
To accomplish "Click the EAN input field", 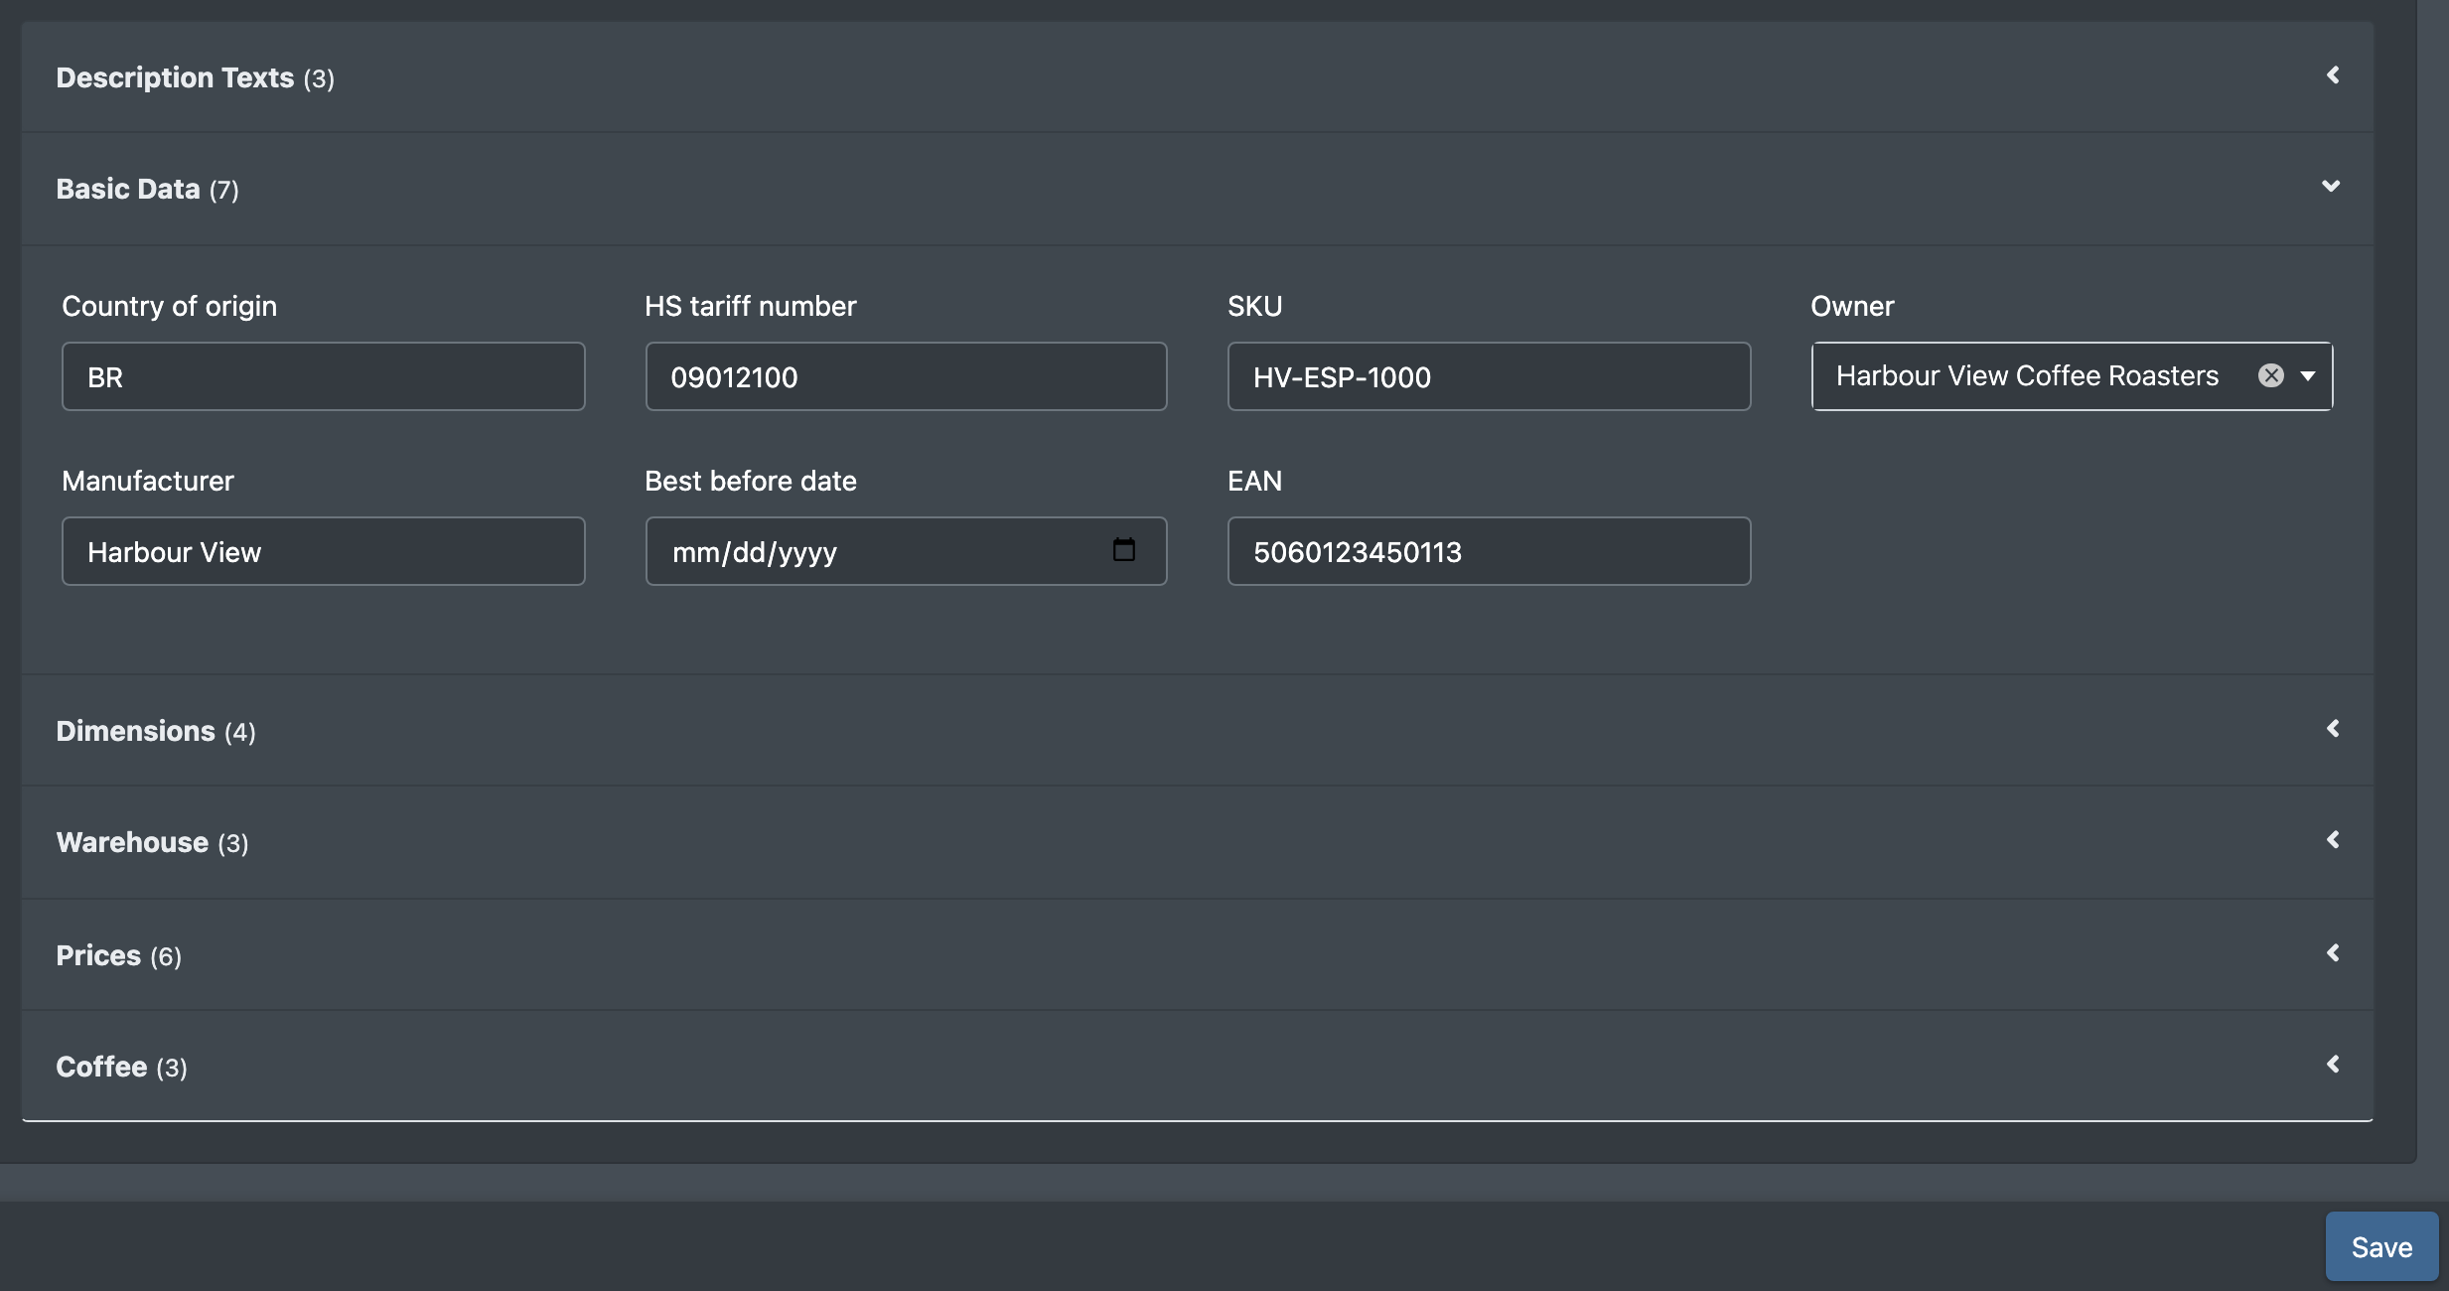I will point(1489,551).
